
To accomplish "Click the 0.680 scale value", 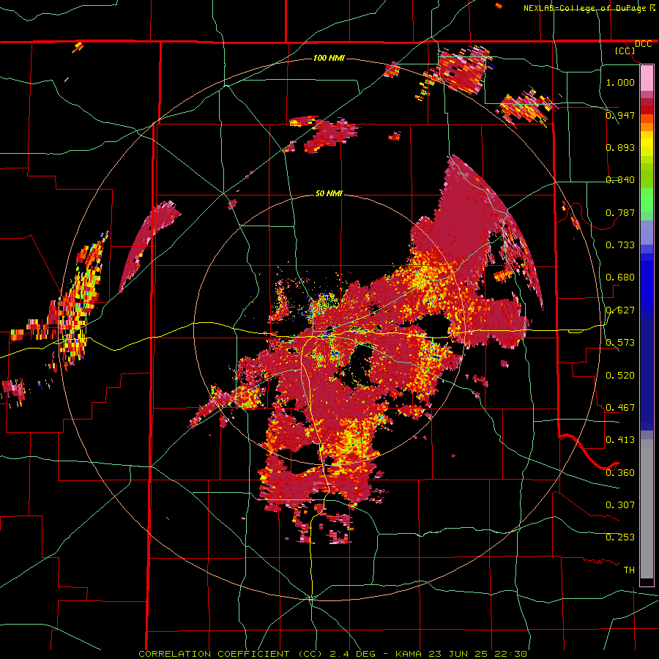I will pyautogui.click(x=620, y=278).
